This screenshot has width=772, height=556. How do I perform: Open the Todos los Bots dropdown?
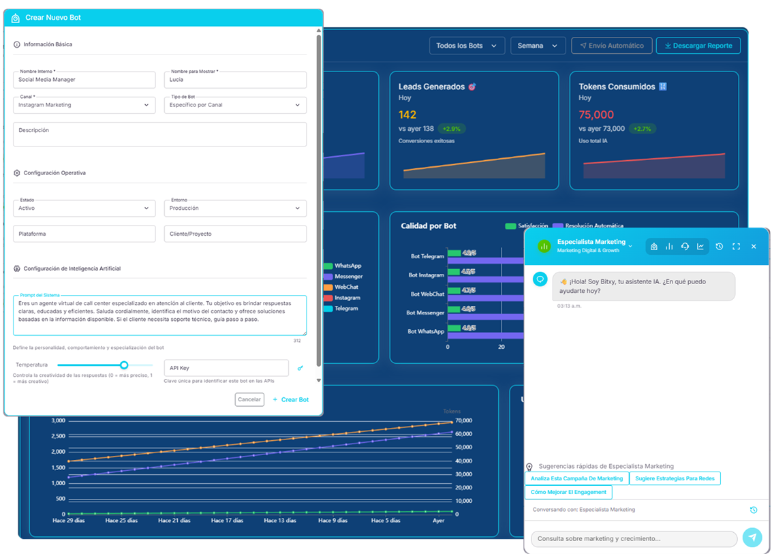point(467,46)
